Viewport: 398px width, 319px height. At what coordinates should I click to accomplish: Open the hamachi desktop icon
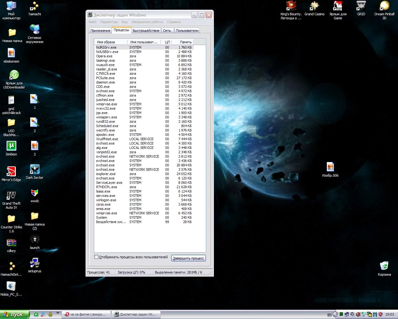pos(35,7)
